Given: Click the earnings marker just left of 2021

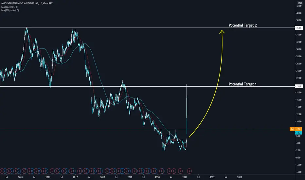Looking at the screenshot, I should click(180, 171).
